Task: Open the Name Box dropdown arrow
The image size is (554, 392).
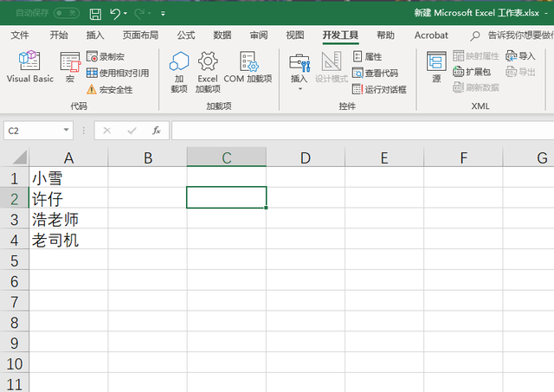Action: tap(66, 131)
